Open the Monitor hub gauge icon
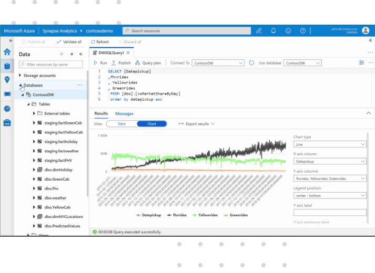The image size is (375, 273). [x=7, y=109]
